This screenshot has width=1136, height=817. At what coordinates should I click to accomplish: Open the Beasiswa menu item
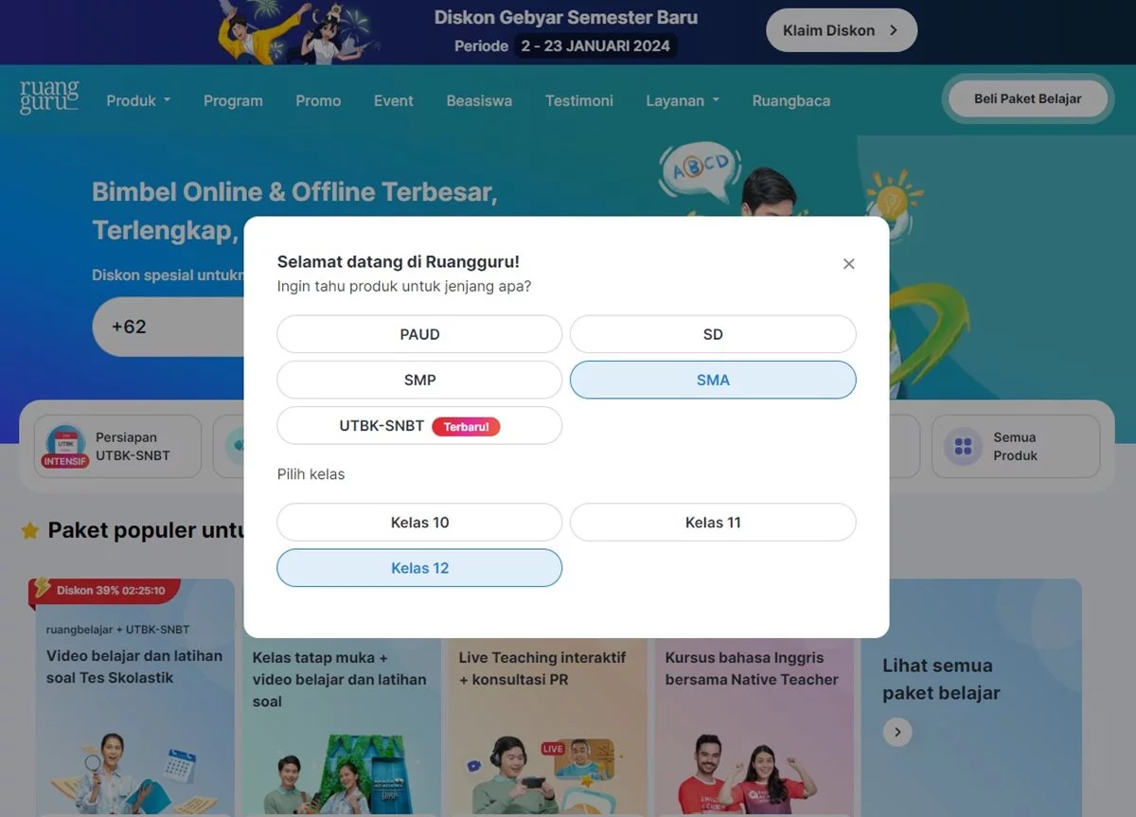(479, 100)
